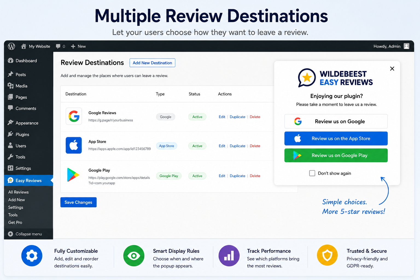Image resolution: width=420 pixels, height=280 pixels.
Task: Click the plus icon next to New
Action: (x=73, y=46)
